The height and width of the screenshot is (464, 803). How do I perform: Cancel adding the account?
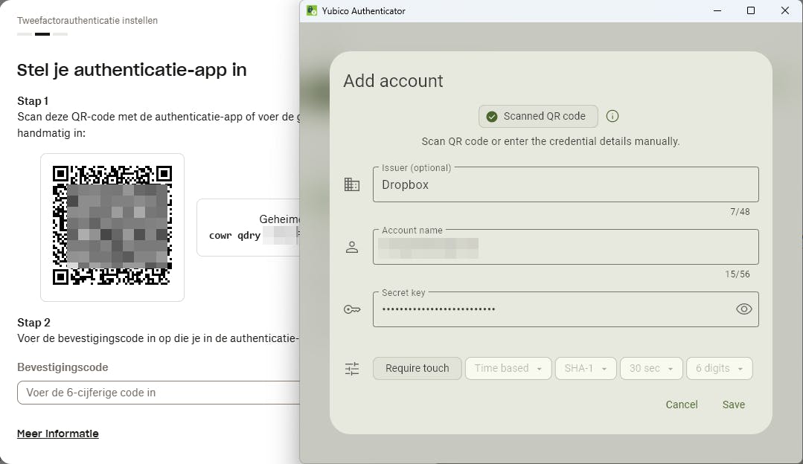(x=681, y=405)
